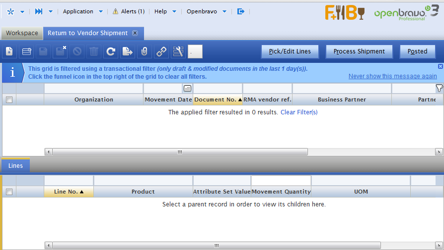This screenshot has height=250, width=444.
Task: Sort Lines by Product column
Action: click(143, 192)
